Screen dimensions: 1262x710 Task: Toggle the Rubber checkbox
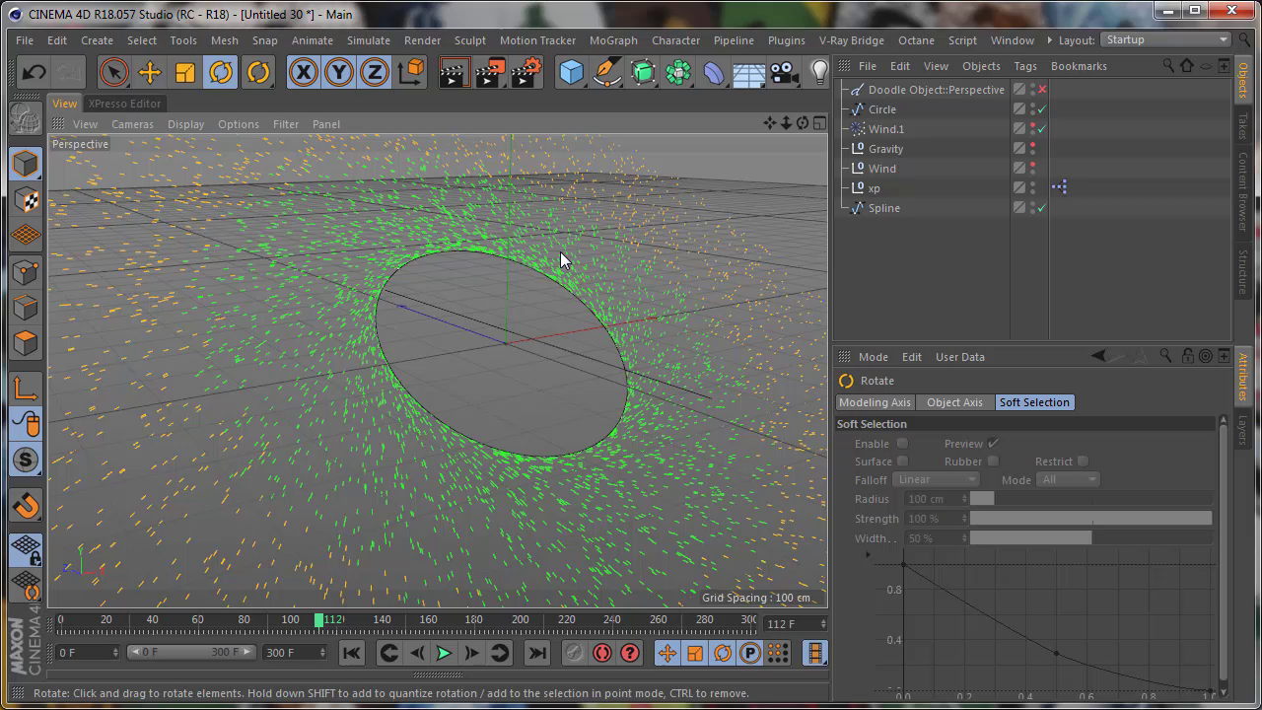point(993,461)
